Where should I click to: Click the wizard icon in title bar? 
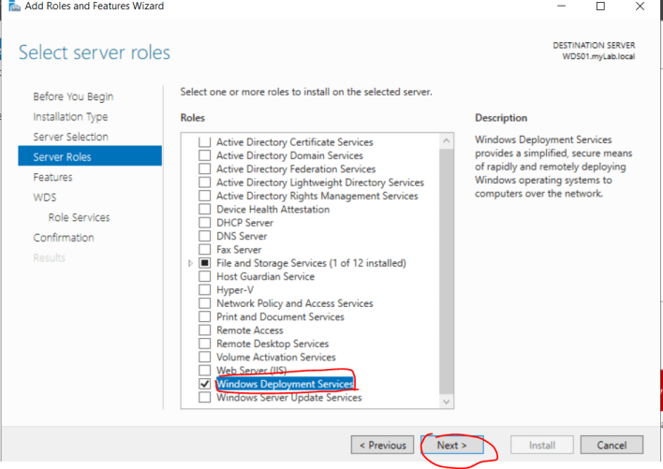[14, 6]
